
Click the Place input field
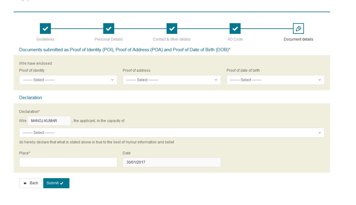[x=68, y=162]
